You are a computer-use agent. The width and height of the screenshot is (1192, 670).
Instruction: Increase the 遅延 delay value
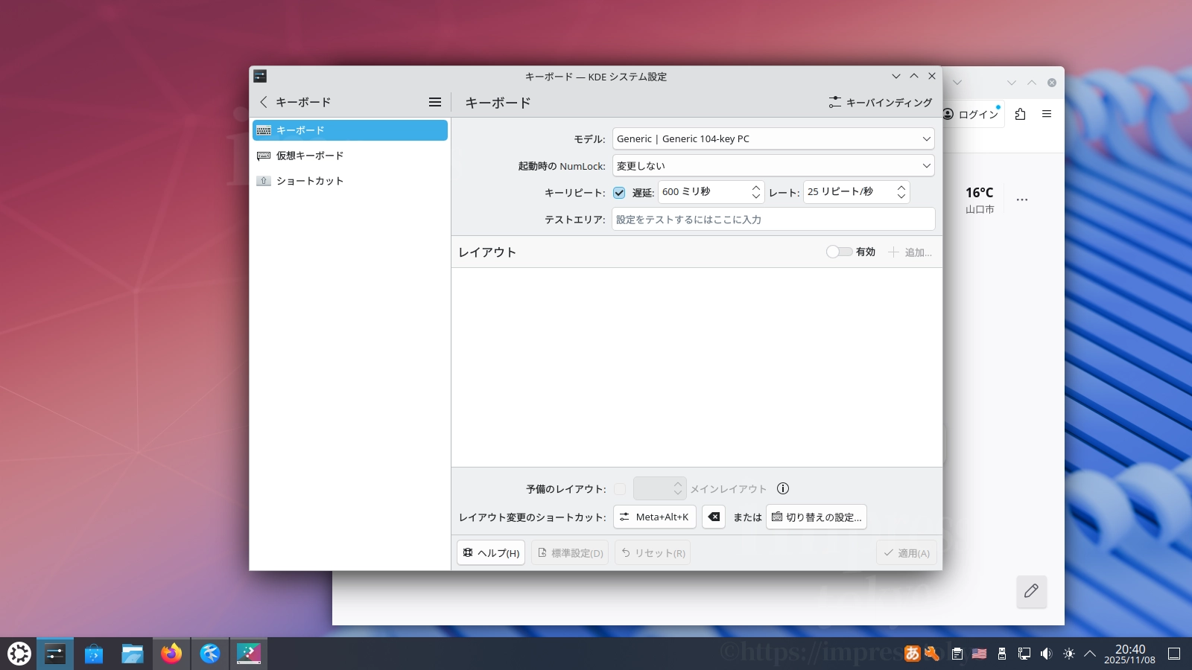[756, 188]
